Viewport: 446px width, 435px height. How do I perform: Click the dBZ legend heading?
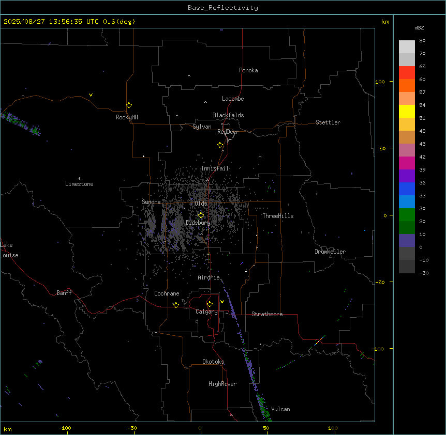coord(419,28)
